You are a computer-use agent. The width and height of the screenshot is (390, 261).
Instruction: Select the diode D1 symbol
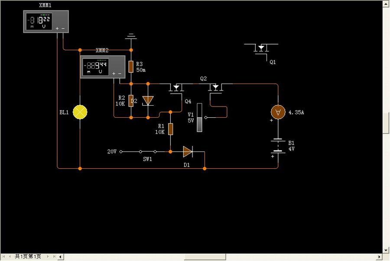point(187,151)
